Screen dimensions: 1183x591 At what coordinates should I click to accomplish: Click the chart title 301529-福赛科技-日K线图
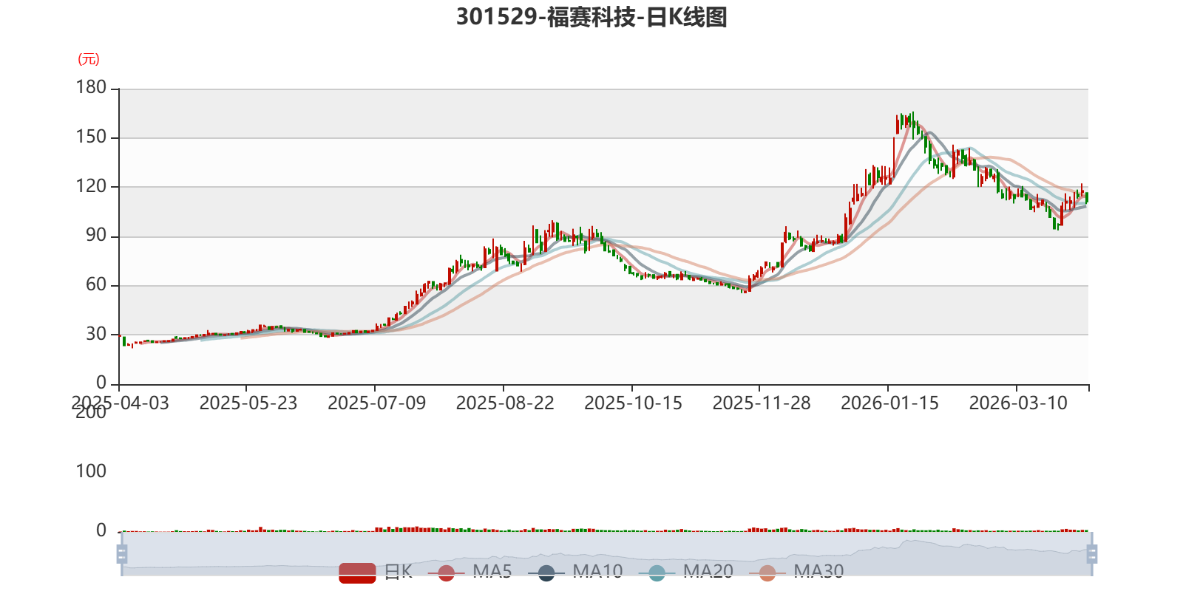591,17
